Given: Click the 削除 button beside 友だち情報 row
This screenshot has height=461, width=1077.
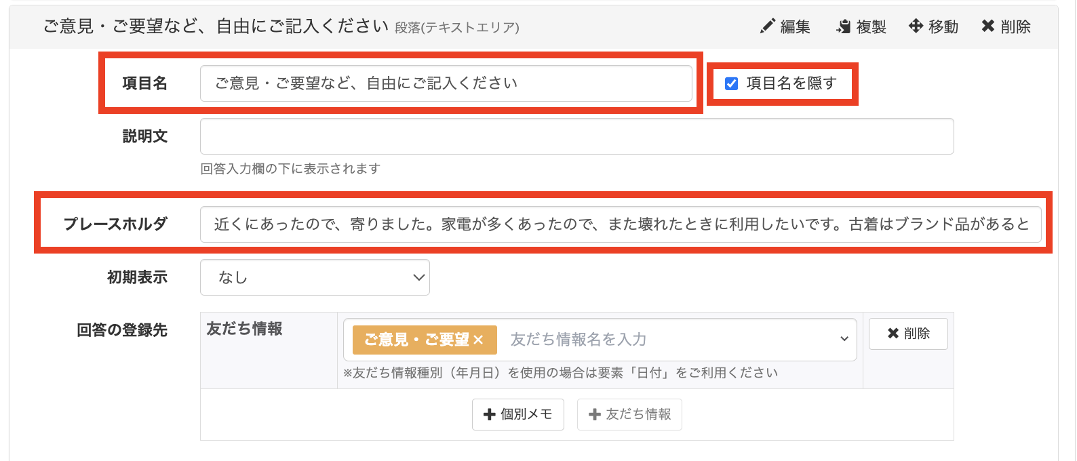Looking at the screenshot, I should pos(908,334).
